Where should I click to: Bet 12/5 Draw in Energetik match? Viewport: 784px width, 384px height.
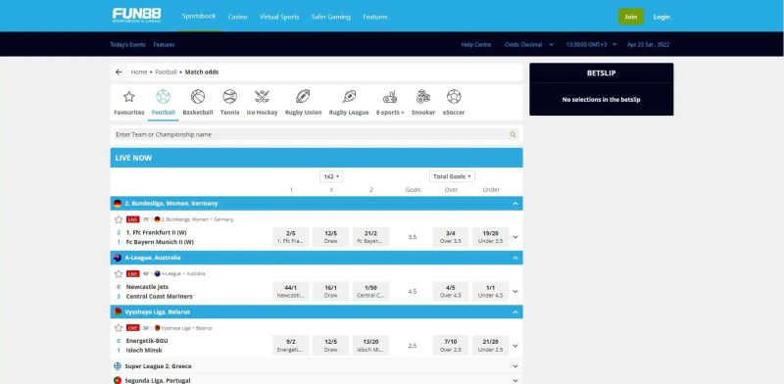331,346
